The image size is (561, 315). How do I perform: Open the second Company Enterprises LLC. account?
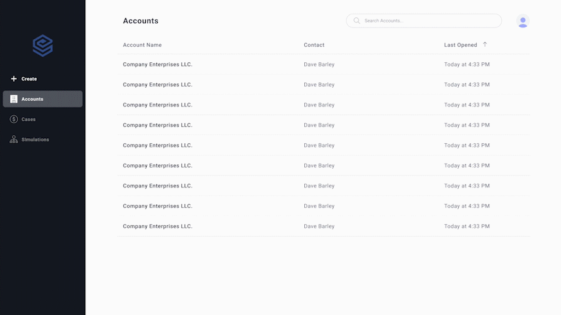click(x=158, y=85)
